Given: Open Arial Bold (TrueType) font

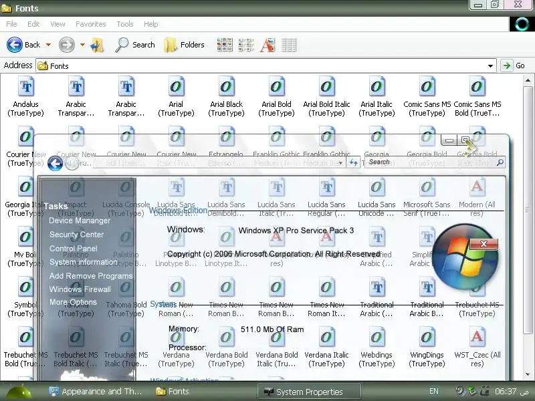Looking at the screenshot, I should pos(276,88).
